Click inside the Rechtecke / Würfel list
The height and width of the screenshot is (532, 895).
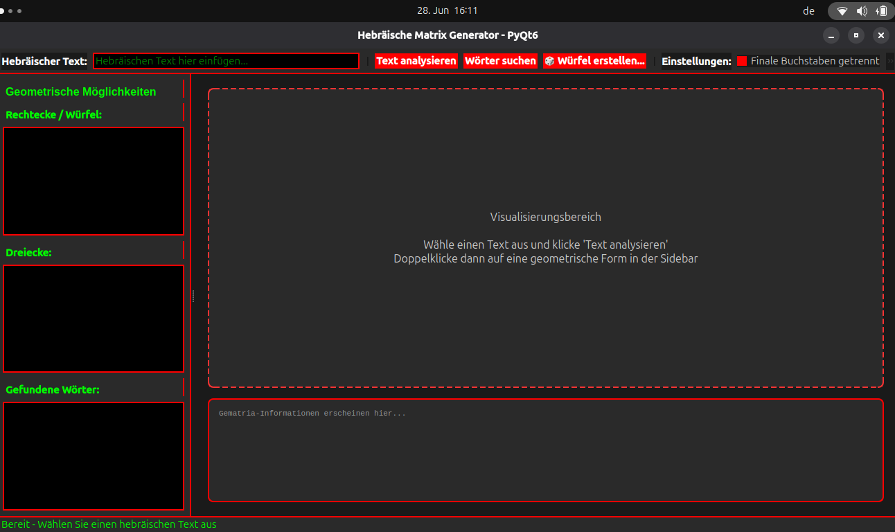pyautogui.click(x=94, y=181)
